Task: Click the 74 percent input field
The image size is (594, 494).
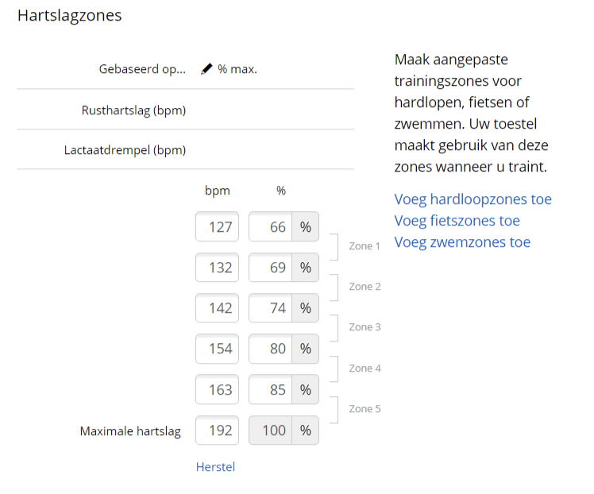Action: point(271,308)
